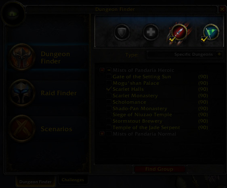This screenshot has width=227, height=188.
Task: Check the Gate of the Setting Sun box
Action: 109,76
